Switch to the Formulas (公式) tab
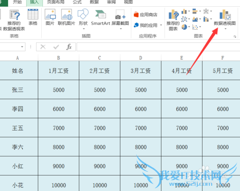The height and width of the screenshot is (191, 240). coord(77,2)
